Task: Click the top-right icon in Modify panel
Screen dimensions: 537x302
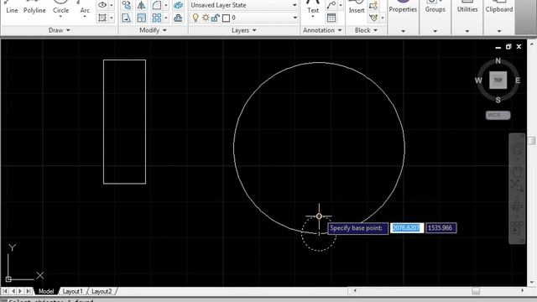Action: [178, 5]
